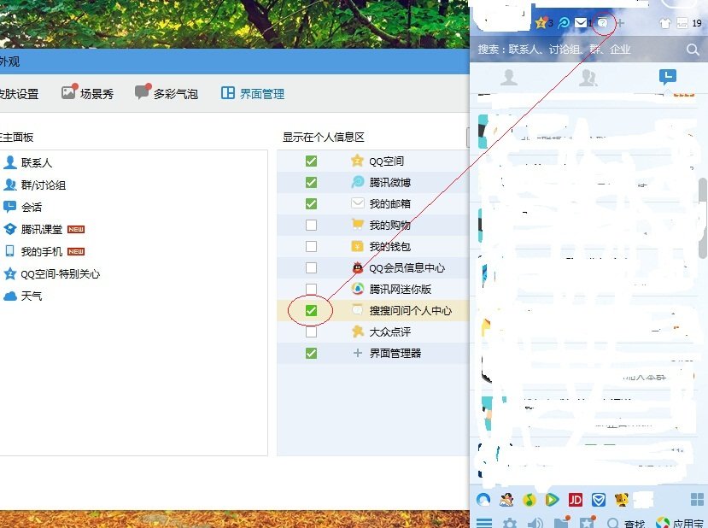Click 查找 to search for contacts
This screenshot has height=528, width=708.
click(632, 521)
